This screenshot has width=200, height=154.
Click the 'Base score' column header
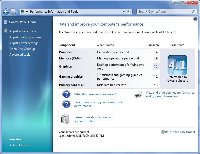tap(177, 45)
